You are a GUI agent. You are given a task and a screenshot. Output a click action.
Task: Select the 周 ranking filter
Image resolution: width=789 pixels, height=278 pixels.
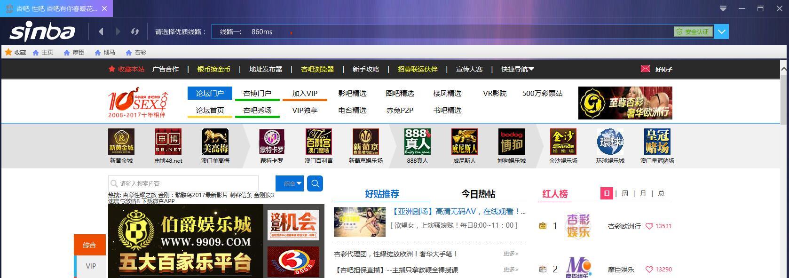point(625,193)
